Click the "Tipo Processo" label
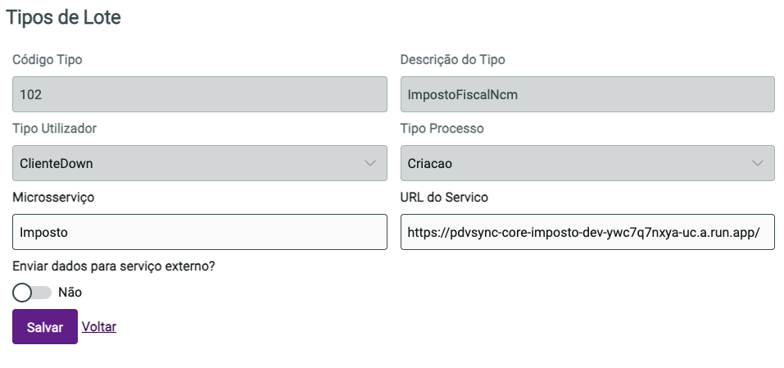784x368 pixels. coord(442,129)
